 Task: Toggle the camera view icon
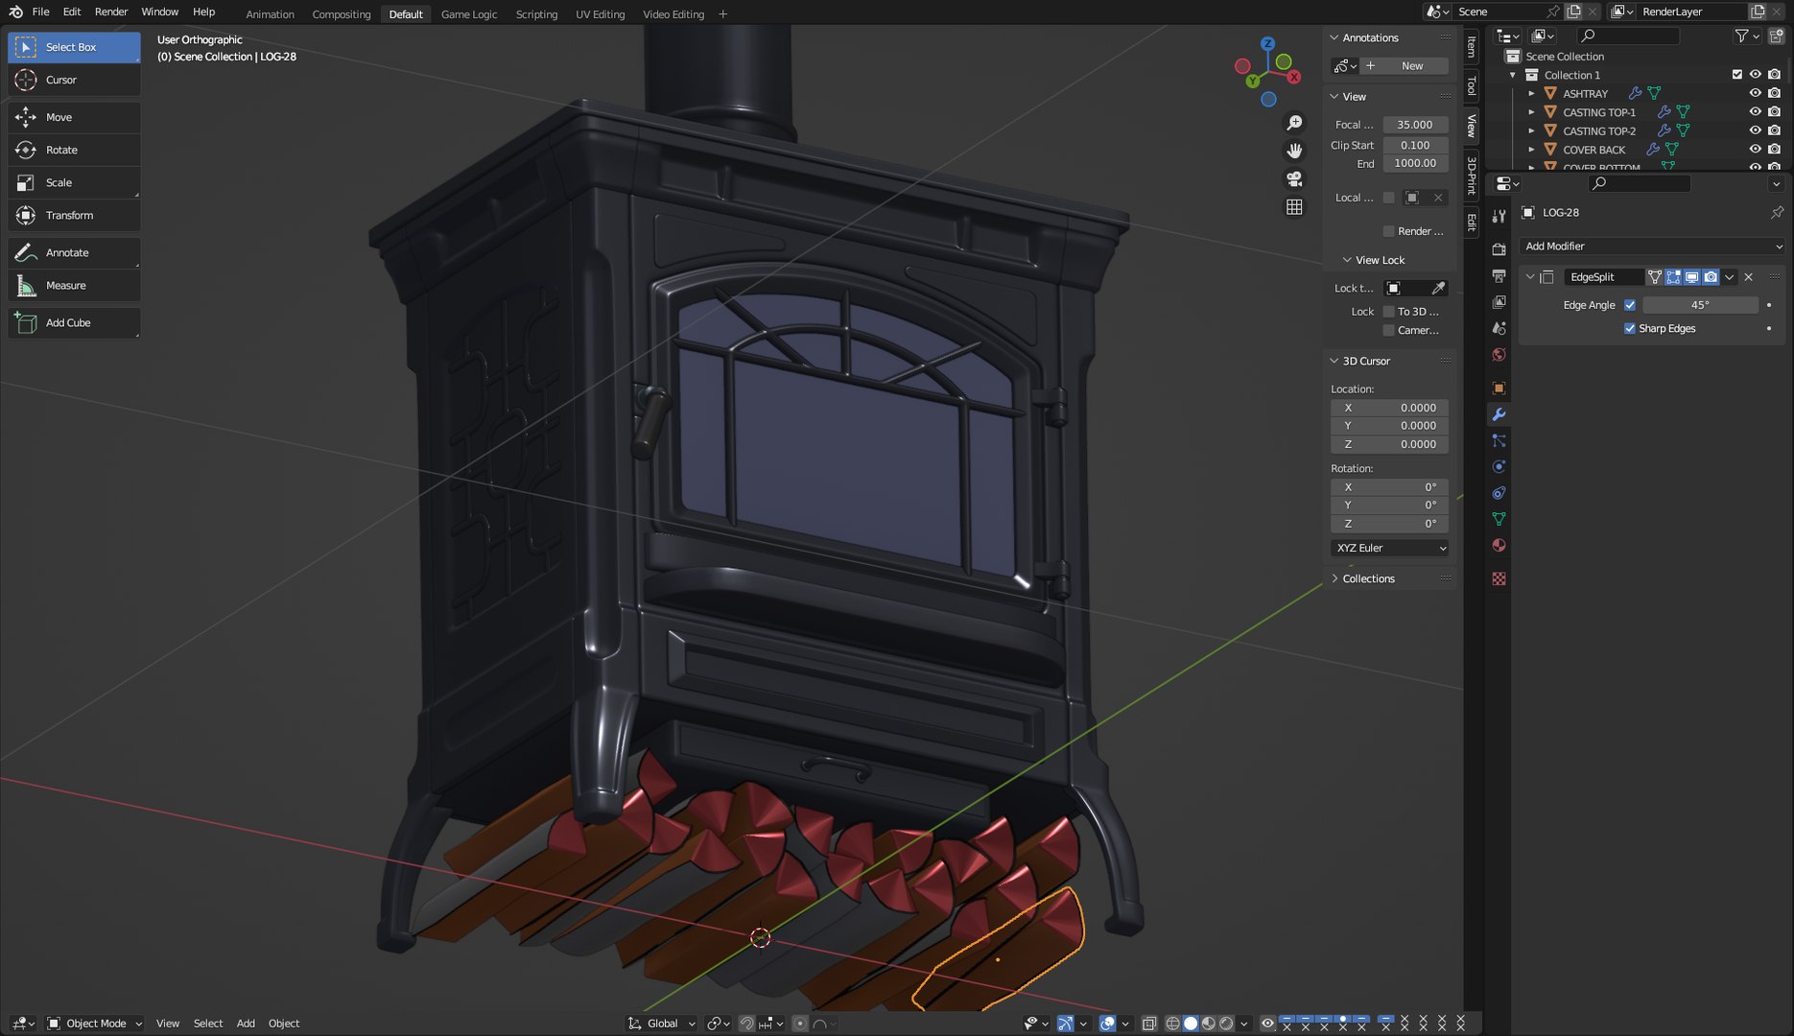[1294, 178]
